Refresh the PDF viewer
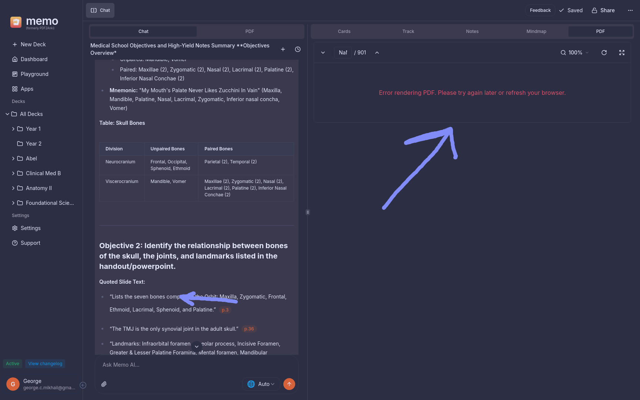 (x=604, y=53)
